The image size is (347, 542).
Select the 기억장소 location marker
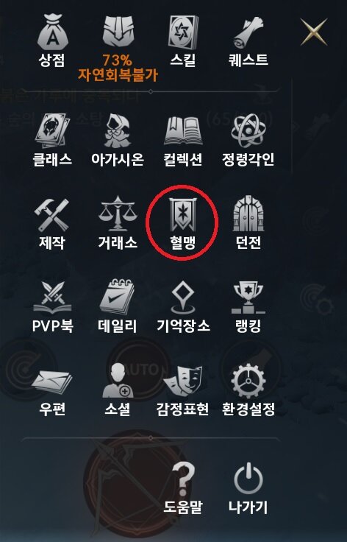click(183, 298)
